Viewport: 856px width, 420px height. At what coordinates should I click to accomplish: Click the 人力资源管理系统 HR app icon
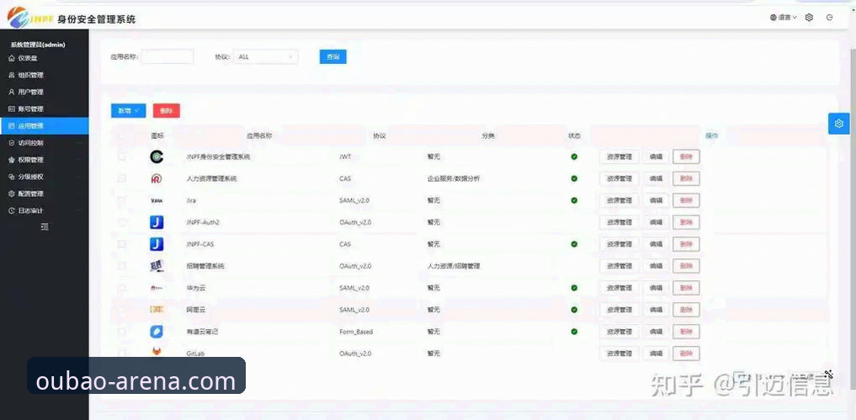pyautogui.click(x=157, y=178)
